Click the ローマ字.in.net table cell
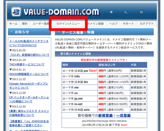 point(80,104)
